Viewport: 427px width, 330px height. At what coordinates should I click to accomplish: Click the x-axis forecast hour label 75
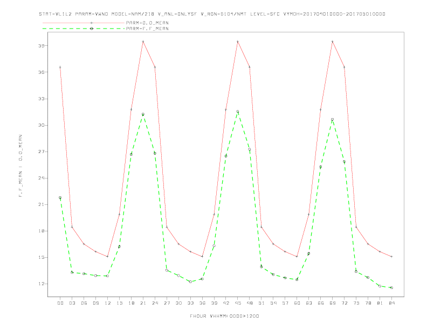click(x=356, y=303)
